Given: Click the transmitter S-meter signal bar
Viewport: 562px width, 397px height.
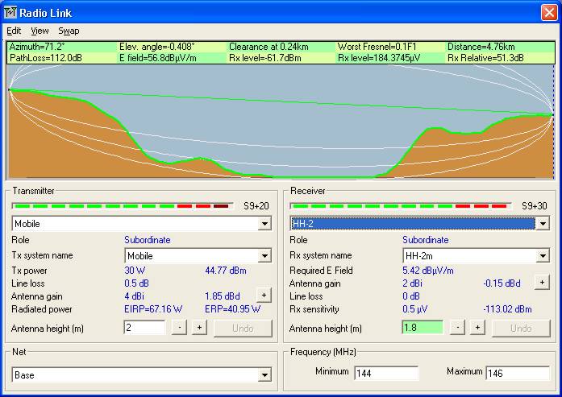Looking at the screenshot, I should point(123,206).
